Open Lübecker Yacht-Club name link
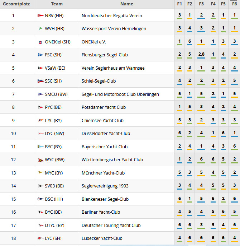The width and height of the screenshot is (240, 246). (102, 238)
